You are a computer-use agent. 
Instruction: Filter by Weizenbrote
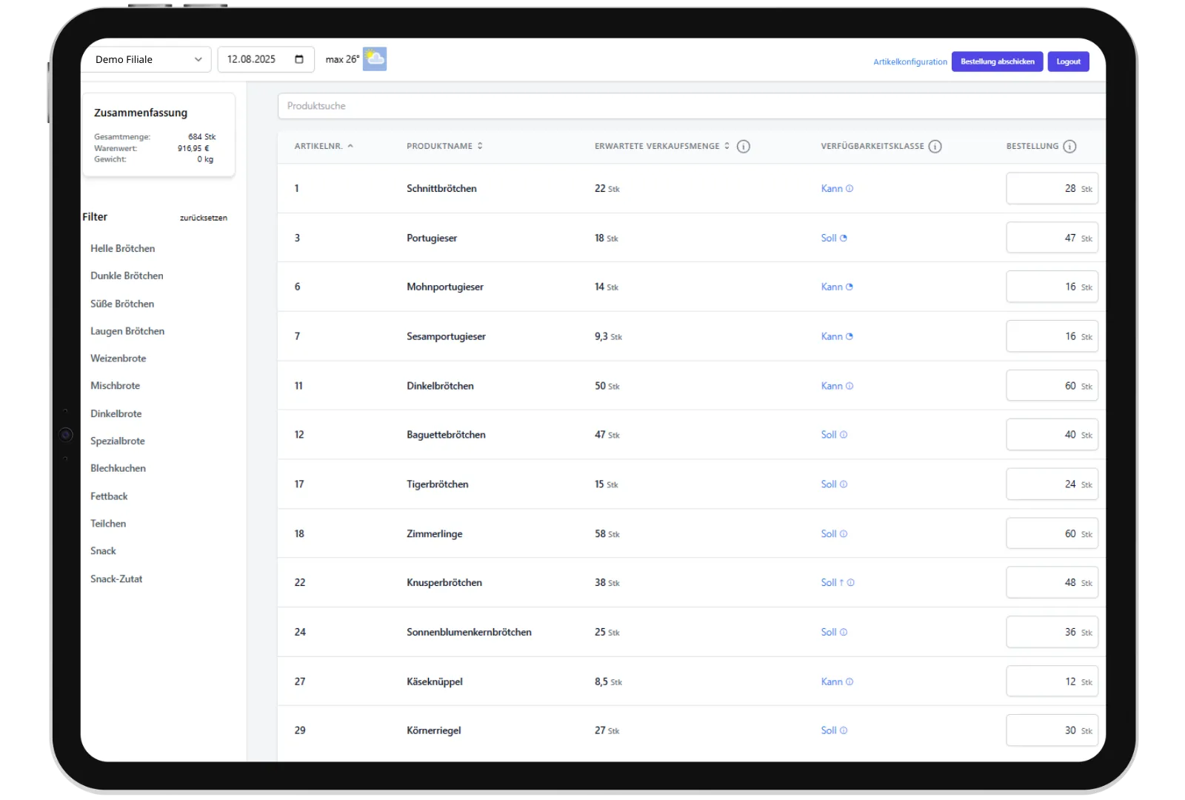118,359
